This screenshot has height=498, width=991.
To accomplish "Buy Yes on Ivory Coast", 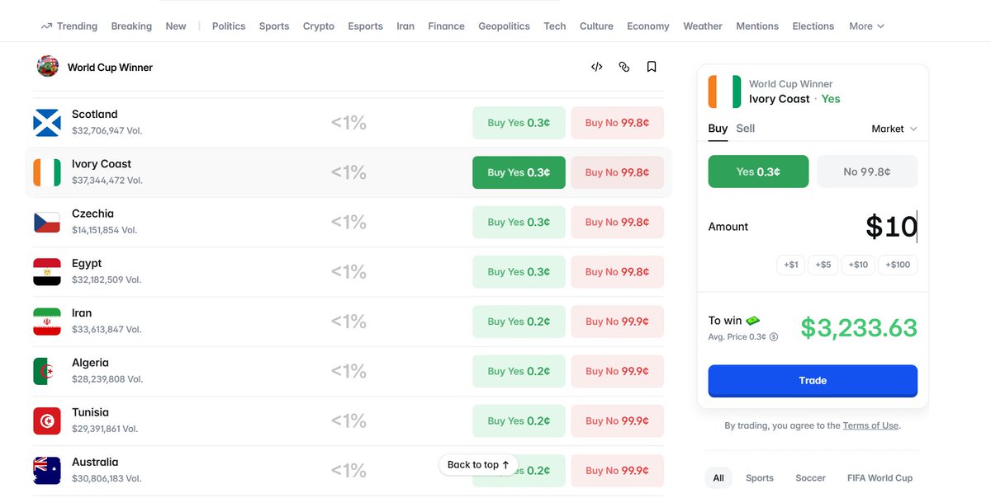I will click(x=519, y=172).
